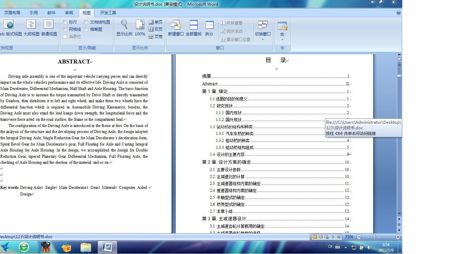Enable the Ruler (标尺) checkbox
Viewport: 453px width, 254px height.
coord(65,22)
